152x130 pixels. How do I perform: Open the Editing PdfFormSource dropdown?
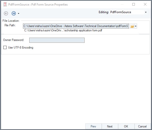(x=146, y=12)
